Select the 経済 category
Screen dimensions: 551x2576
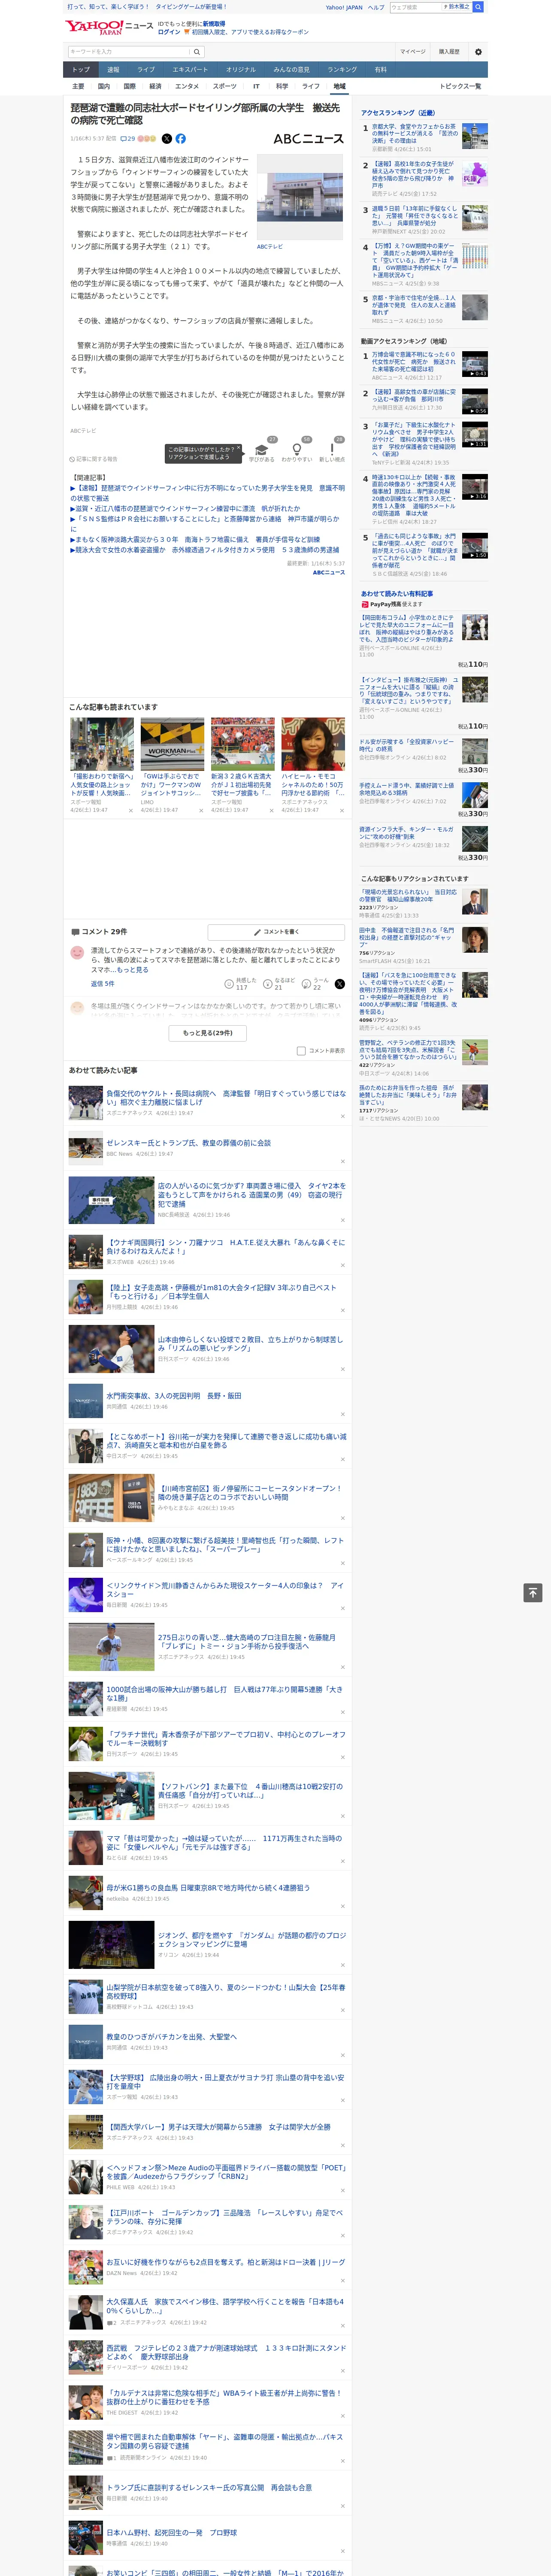click(x=155, y=86)
